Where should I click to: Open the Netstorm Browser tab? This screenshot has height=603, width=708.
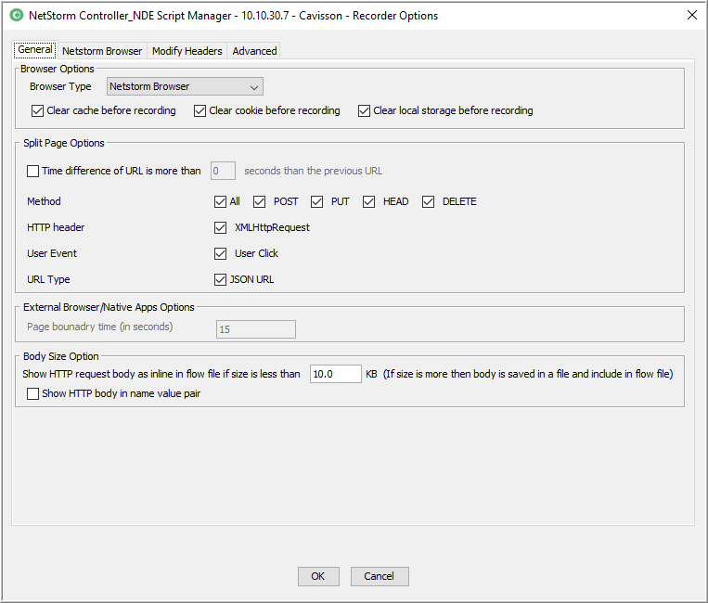coord(102,51)
